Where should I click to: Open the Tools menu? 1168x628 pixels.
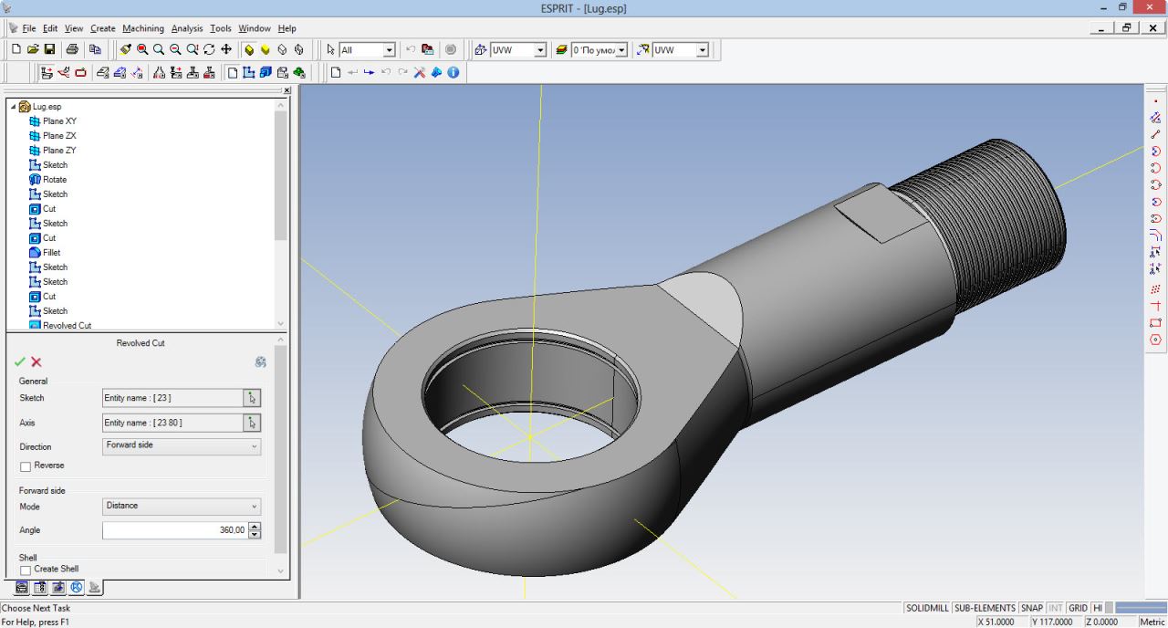(x=221, y=28)
